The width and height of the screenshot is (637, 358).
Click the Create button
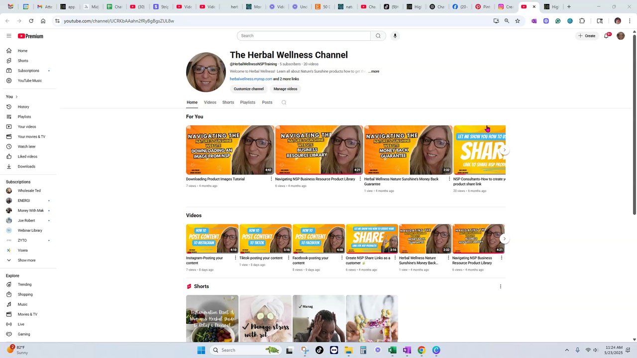587,36
